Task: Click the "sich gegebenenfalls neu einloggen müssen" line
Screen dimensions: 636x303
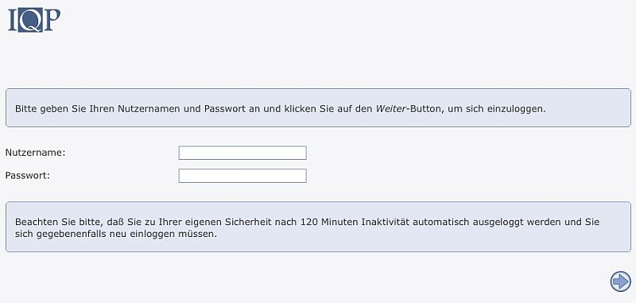Action: click(116, 235)
